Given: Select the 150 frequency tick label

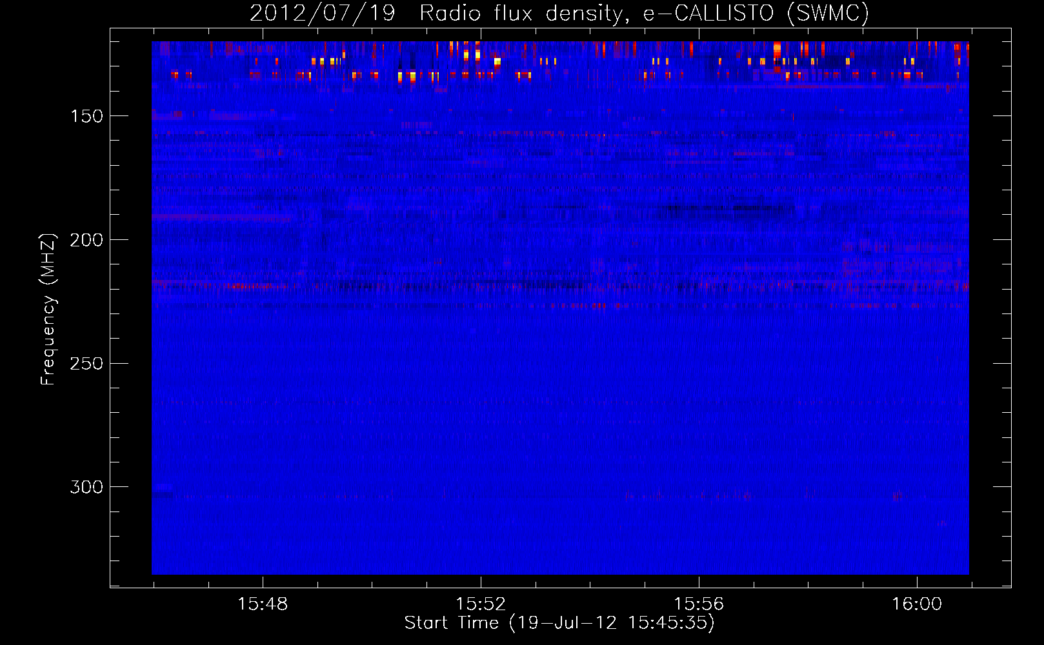Looking at the screenshot, I should click(x=86, y=116).
